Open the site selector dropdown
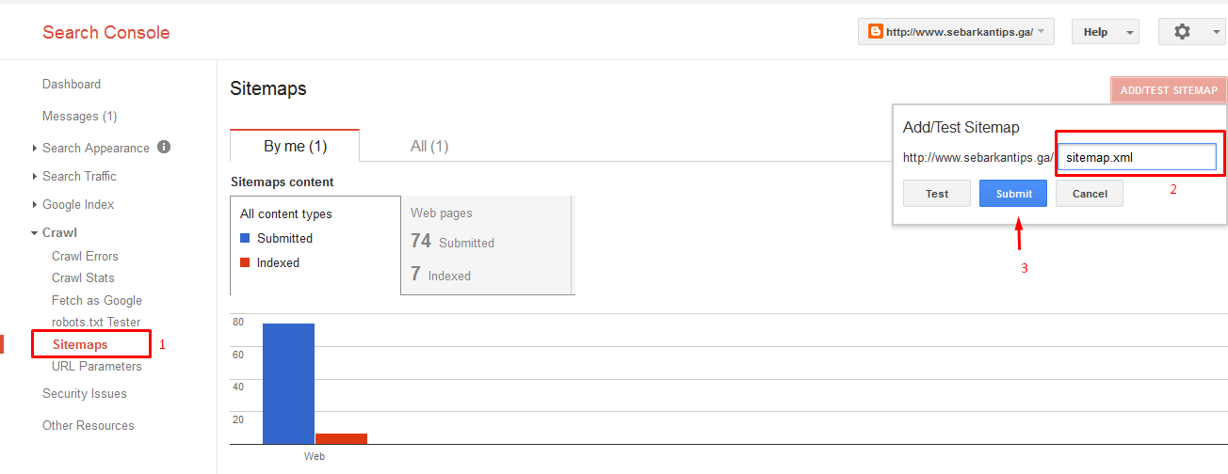 pos(955,32)
